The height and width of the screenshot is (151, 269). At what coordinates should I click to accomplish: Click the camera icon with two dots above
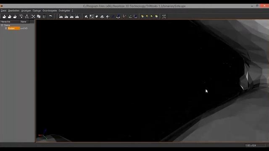(x=77, y=16)
